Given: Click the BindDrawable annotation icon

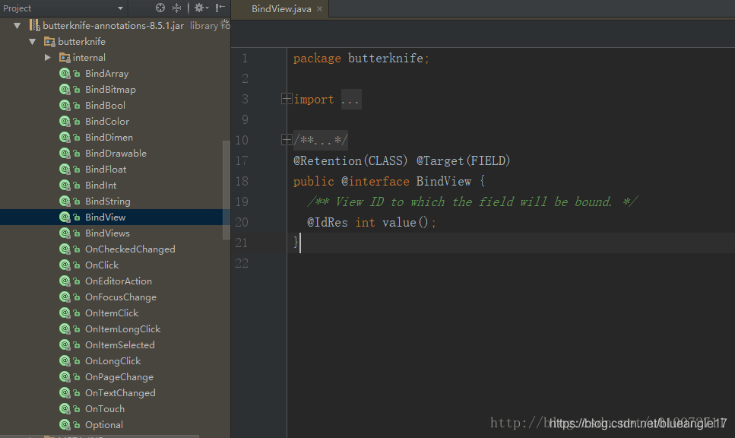Looking at the screenshot, I should click(x=65, y=154).
